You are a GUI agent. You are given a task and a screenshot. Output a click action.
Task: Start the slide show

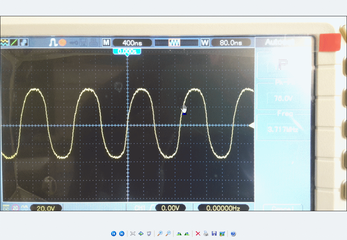(x=149, y=234)
